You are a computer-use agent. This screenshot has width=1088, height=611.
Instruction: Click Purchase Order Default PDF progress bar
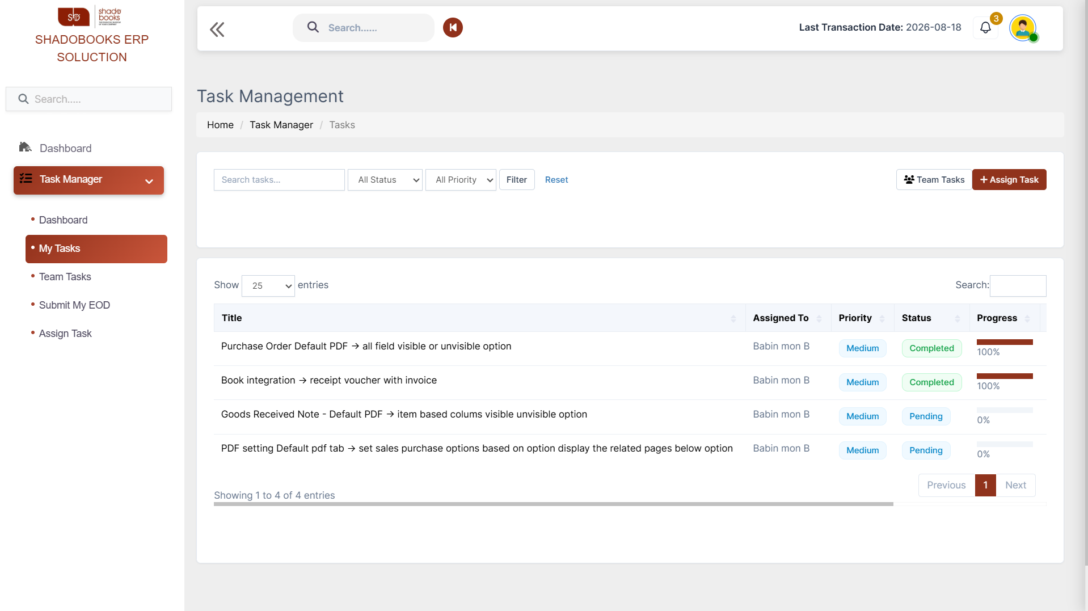(x=1005, y=342)
